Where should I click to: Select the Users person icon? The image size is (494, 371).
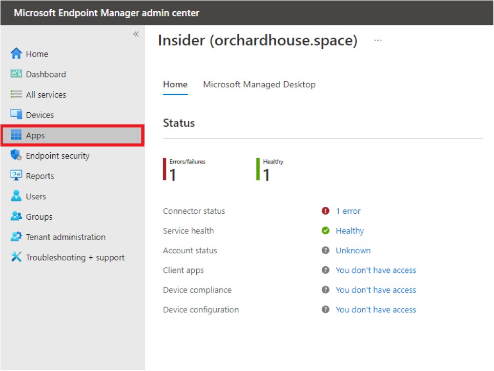click(x=17, y=196)
